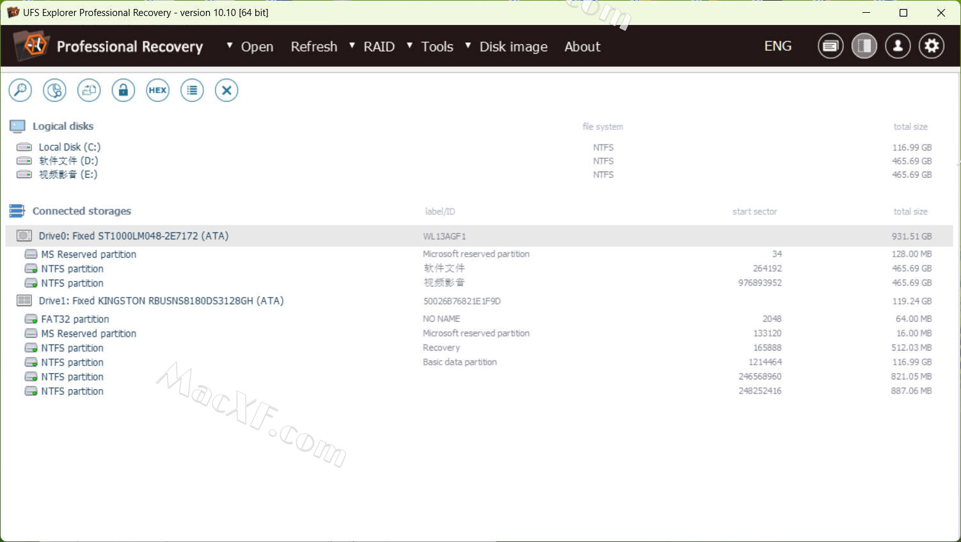Select Drive0 ST1000LM048 storage entry
Image resolution: width=961 pixels, height=542 pixels.
pos(133,236)
